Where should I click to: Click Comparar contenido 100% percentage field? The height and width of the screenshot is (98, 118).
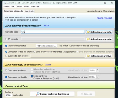click(x=92, y=77)
